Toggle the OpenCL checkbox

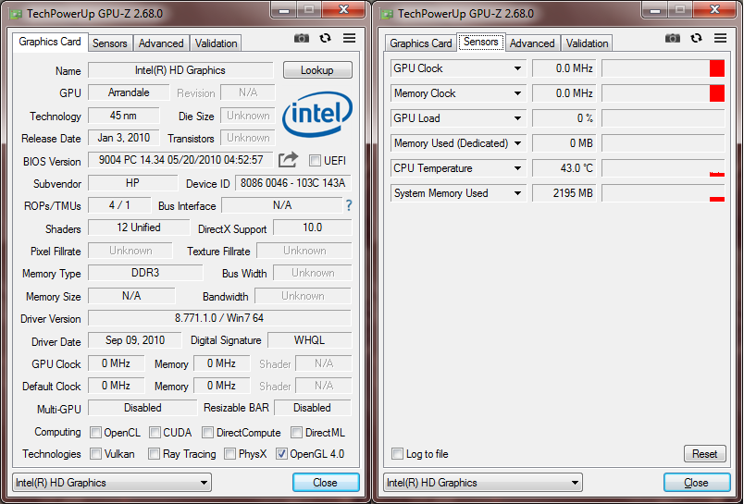pos(95,433)
